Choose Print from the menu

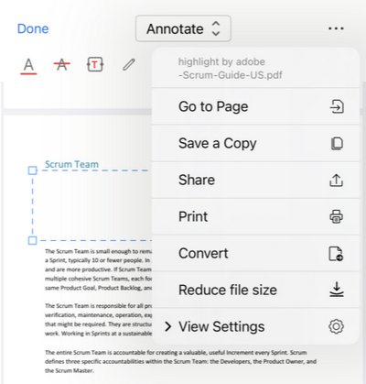255,216
